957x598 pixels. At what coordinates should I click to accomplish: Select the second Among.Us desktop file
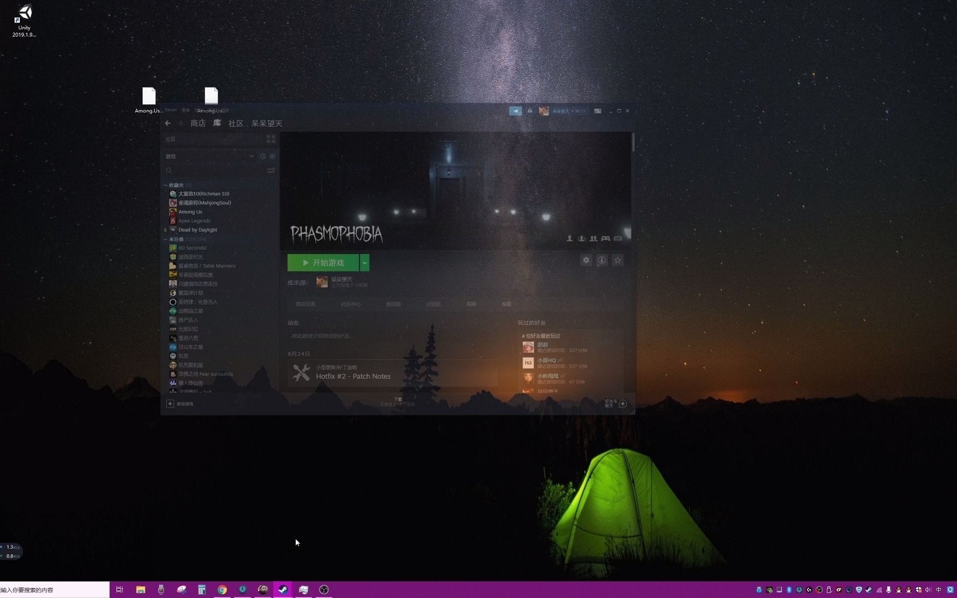click(211, 100)
